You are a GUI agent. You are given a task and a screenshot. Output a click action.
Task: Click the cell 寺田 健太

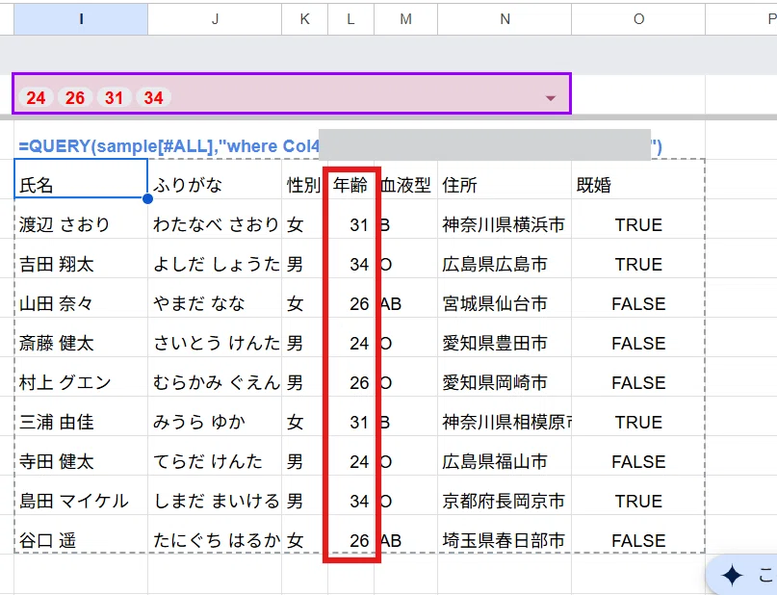[x=81, y=455]
